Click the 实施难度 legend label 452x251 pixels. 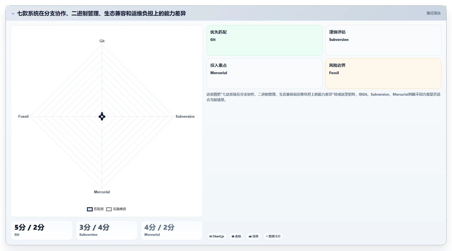120,209
